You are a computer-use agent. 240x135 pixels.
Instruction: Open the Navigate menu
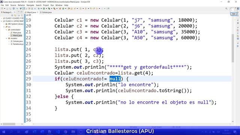pos(30,5)
